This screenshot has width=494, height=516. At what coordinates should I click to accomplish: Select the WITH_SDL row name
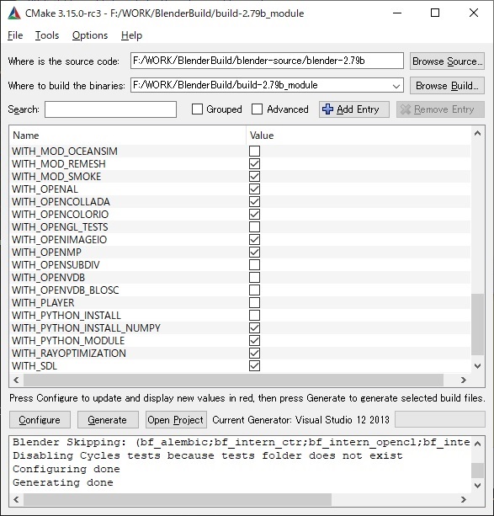(35, 366)
